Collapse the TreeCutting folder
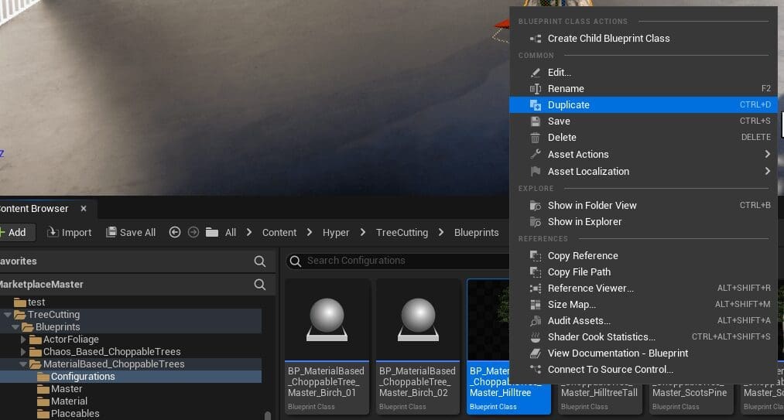Viewport: 784px width, 420px height. [8, 315]
